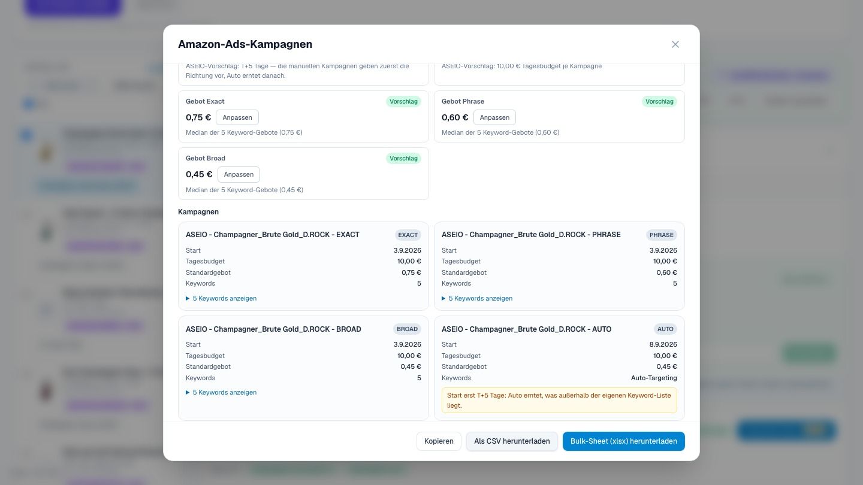Expand 5 Keywords in the PHRASE campaign
Screen dimensions: 863x485
point(477,298)
